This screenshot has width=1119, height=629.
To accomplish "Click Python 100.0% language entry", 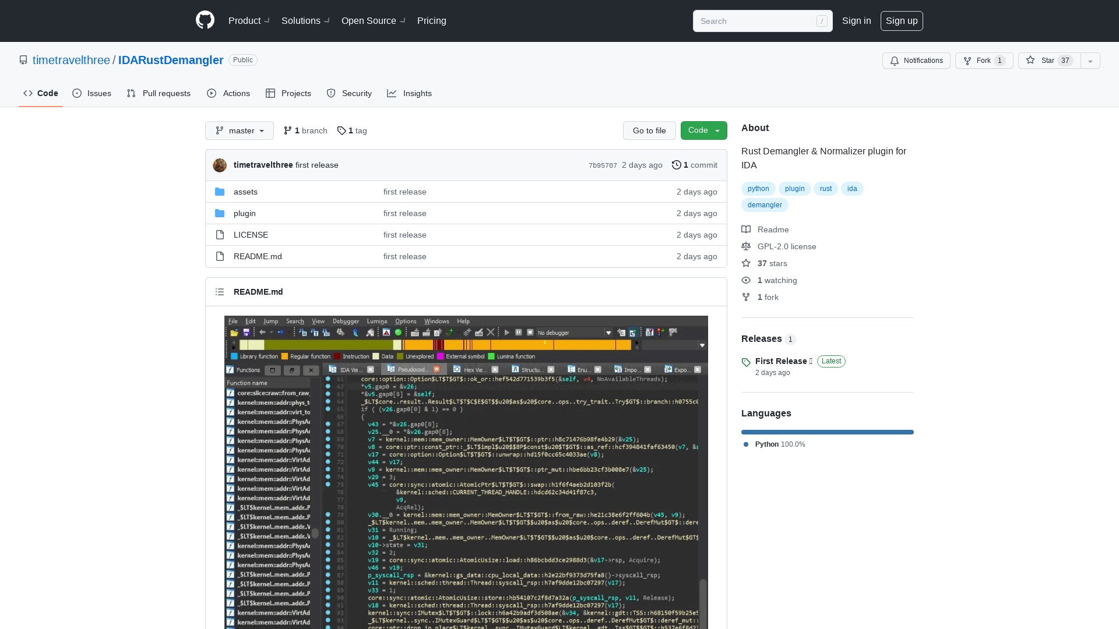I will [x=775, y=444].
